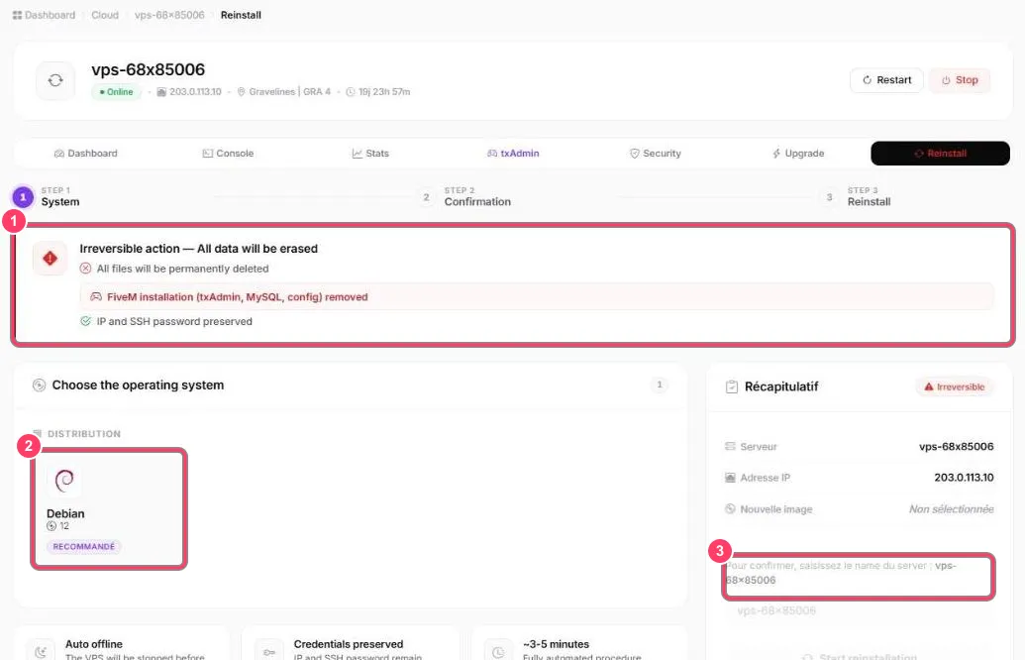Click the Online status badge
This screenshot has height=660, width=1025.
point(116,92)
